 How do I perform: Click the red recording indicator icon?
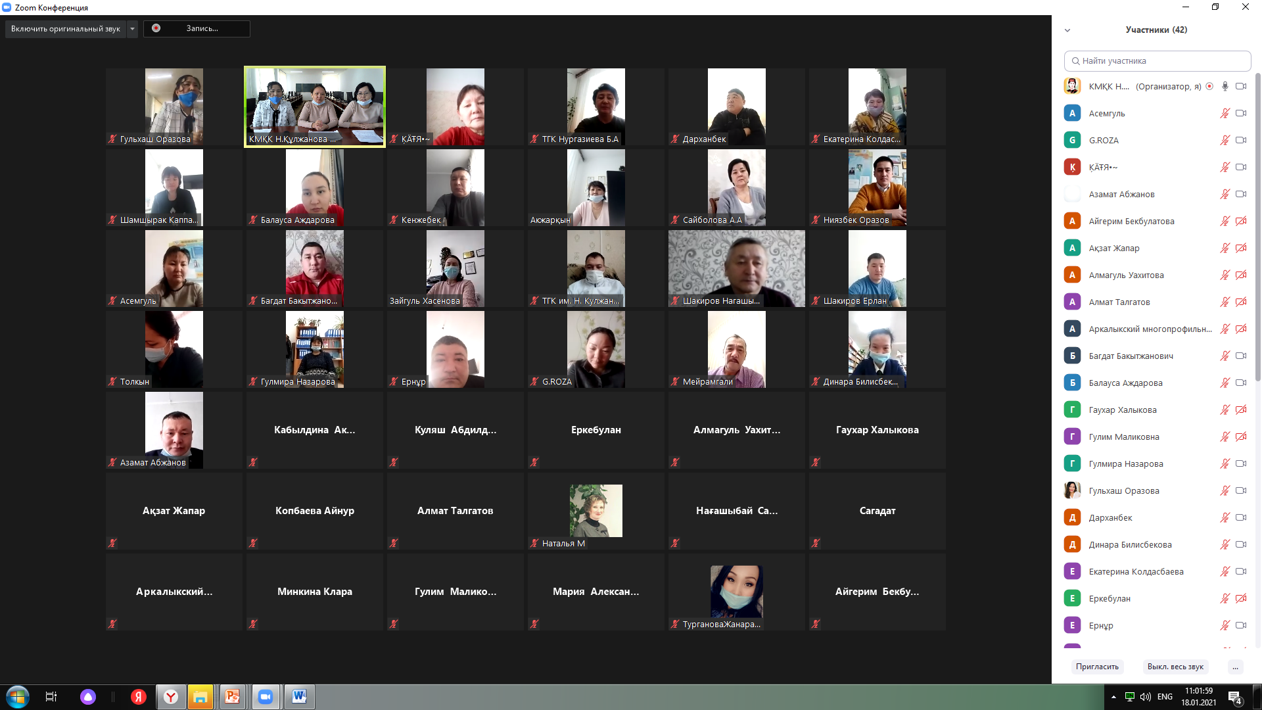[156, 28]
